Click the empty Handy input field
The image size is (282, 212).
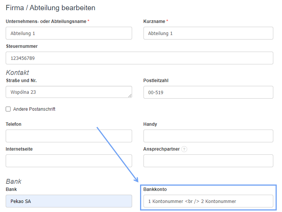[208, 136]
